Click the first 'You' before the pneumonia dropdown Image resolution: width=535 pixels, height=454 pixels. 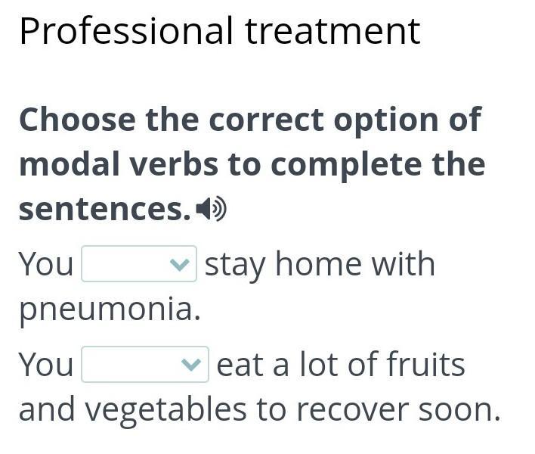coord(46,265)
